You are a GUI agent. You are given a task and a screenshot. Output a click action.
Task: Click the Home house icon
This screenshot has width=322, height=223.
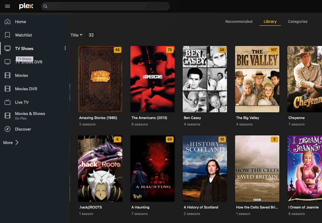coord(8,22)
